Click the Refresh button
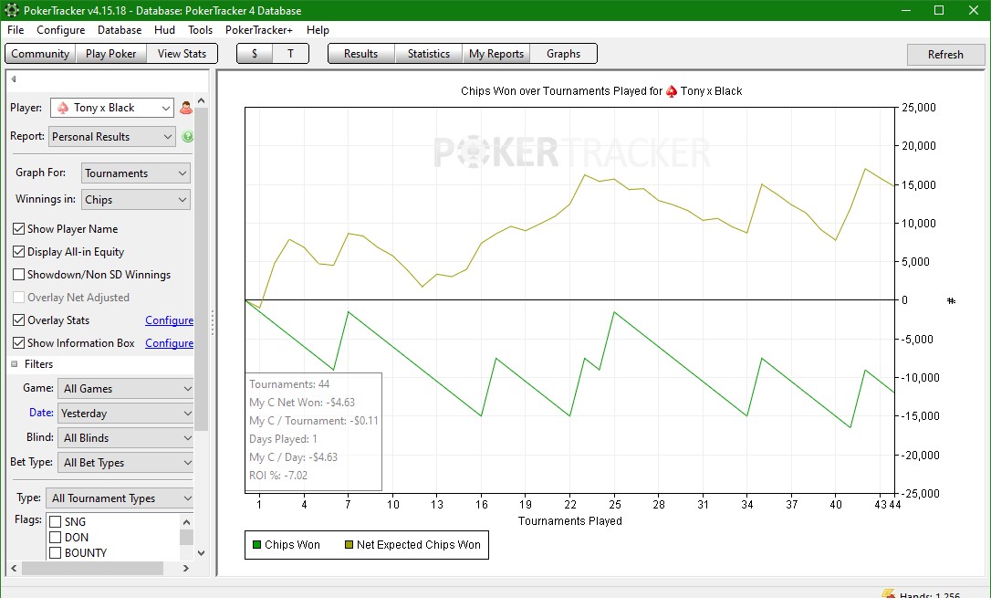Screen dimensions: 991x608 (945, 55)
